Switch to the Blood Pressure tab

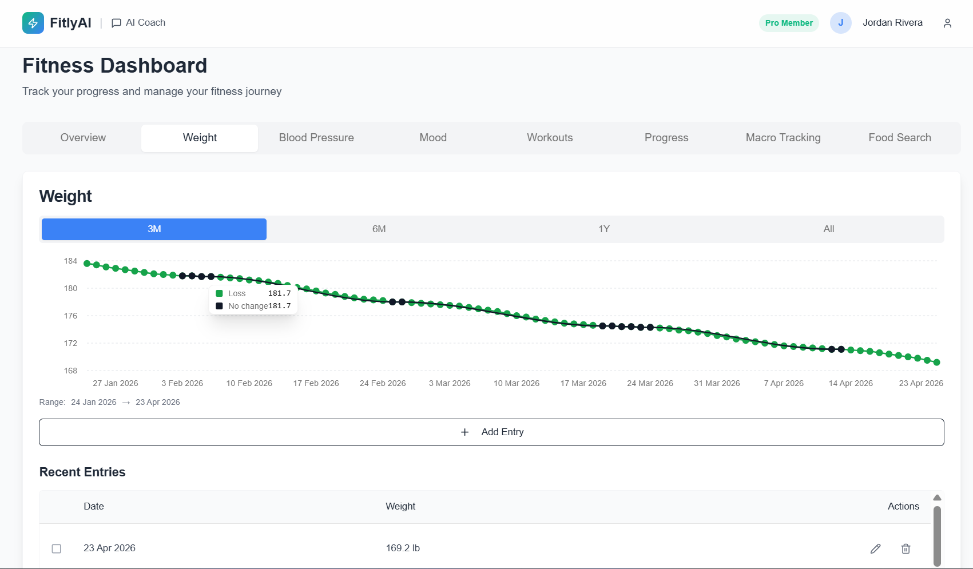[316, 138]
